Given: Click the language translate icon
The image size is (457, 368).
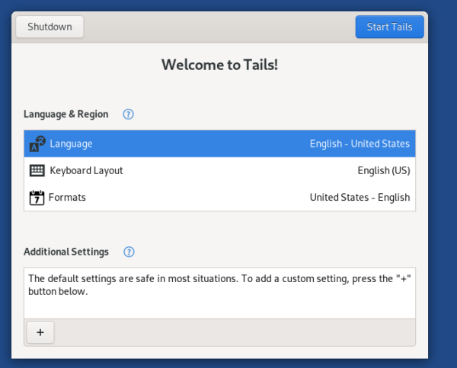Looking at the screenshot, I should pos(37,144).
